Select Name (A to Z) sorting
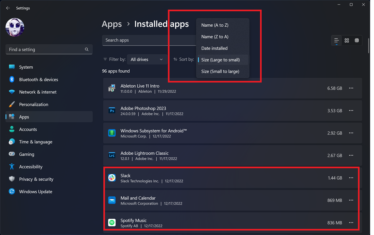This screenshot has height=235, width=374. [214, 25]
